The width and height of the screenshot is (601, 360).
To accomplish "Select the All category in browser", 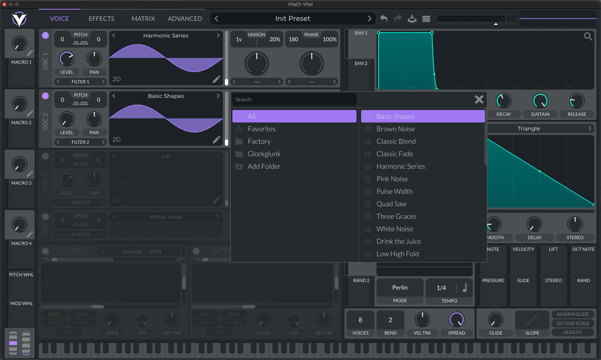I will pos(294,116).
